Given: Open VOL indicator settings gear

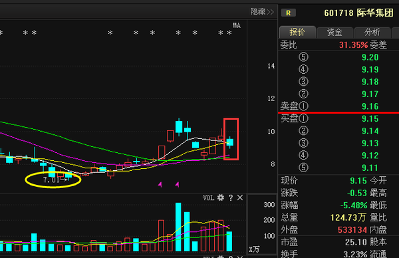Looking at the screenshot, I should point(221,197).
